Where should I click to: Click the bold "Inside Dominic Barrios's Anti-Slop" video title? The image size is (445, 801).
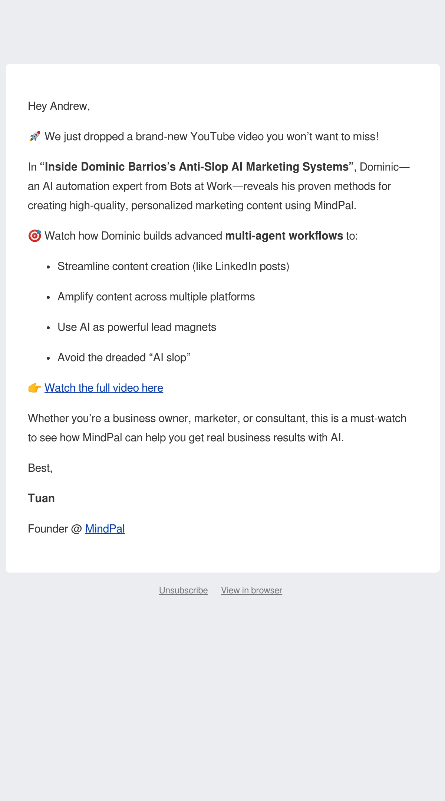coord(197,167)
